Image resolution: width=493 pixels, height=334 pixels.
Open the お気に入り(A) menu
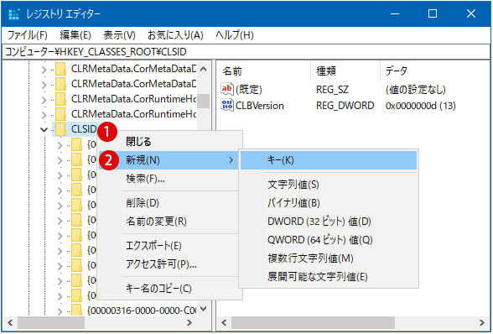(175, 35)
